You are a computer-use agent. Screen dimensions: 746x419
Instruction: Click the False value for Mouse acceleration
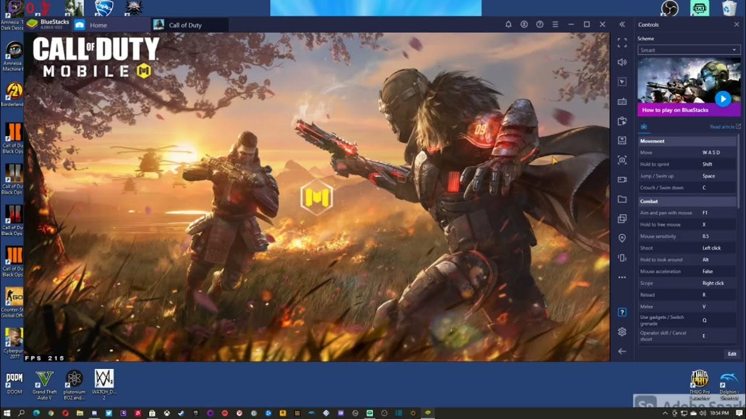(708, 271)
